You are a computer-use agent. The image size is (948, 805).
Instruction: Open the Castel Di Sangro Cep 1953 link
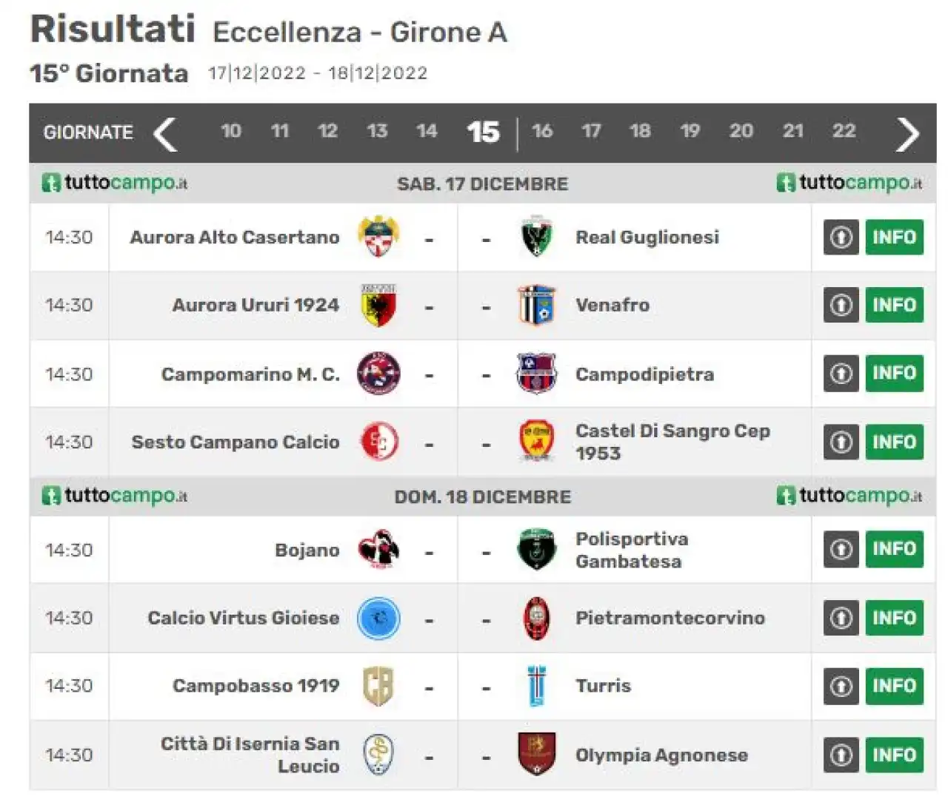point(672,442)
